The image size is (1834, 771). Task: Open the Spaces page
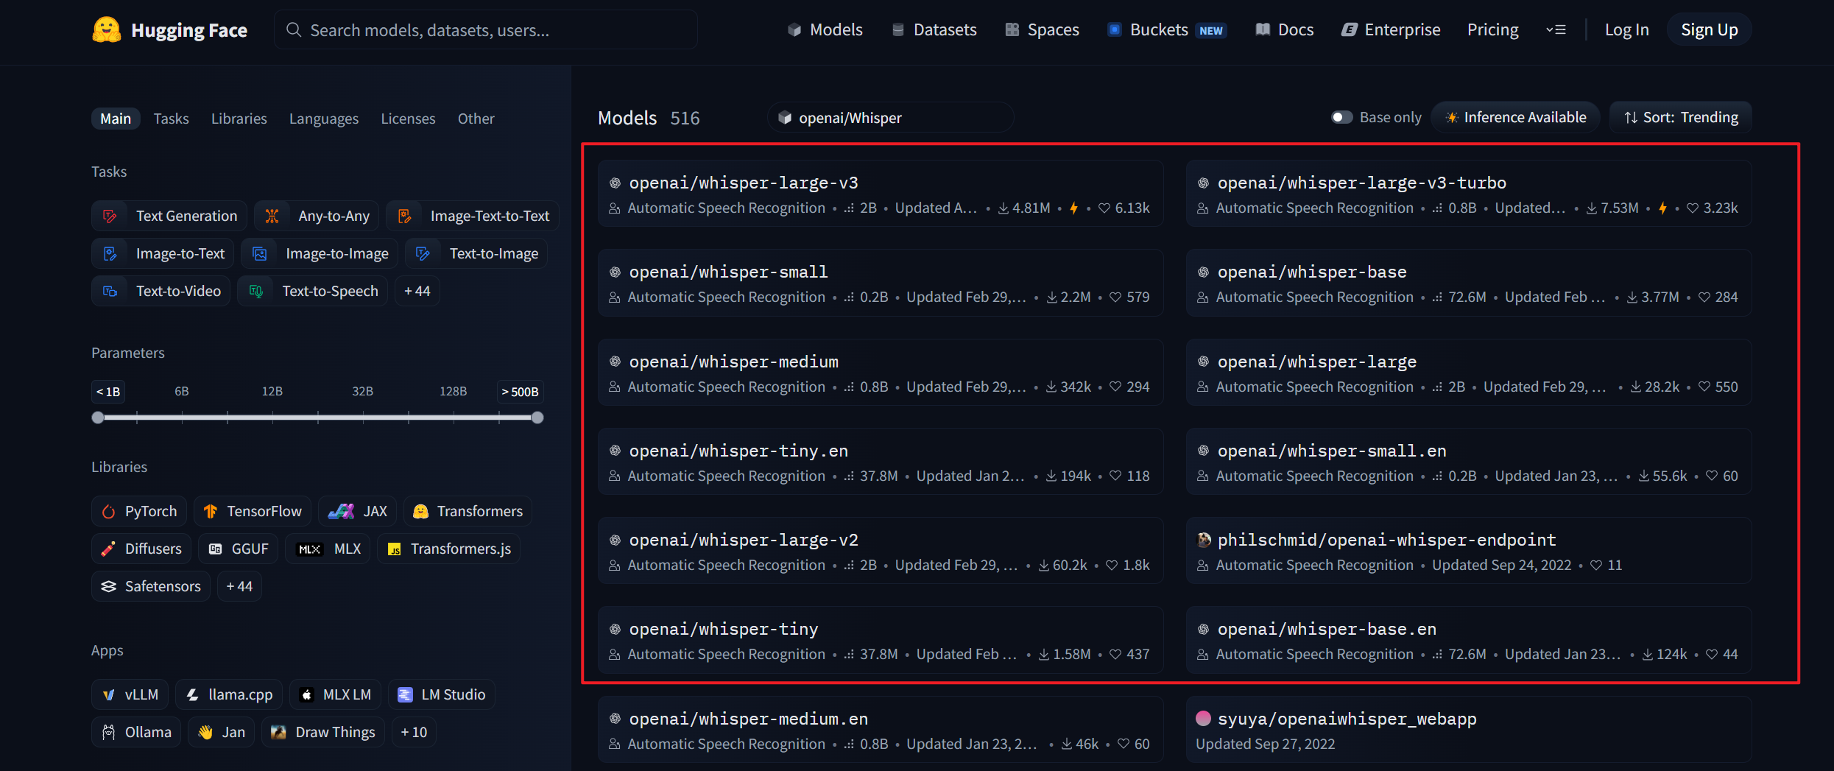[x=1043, y=29]
